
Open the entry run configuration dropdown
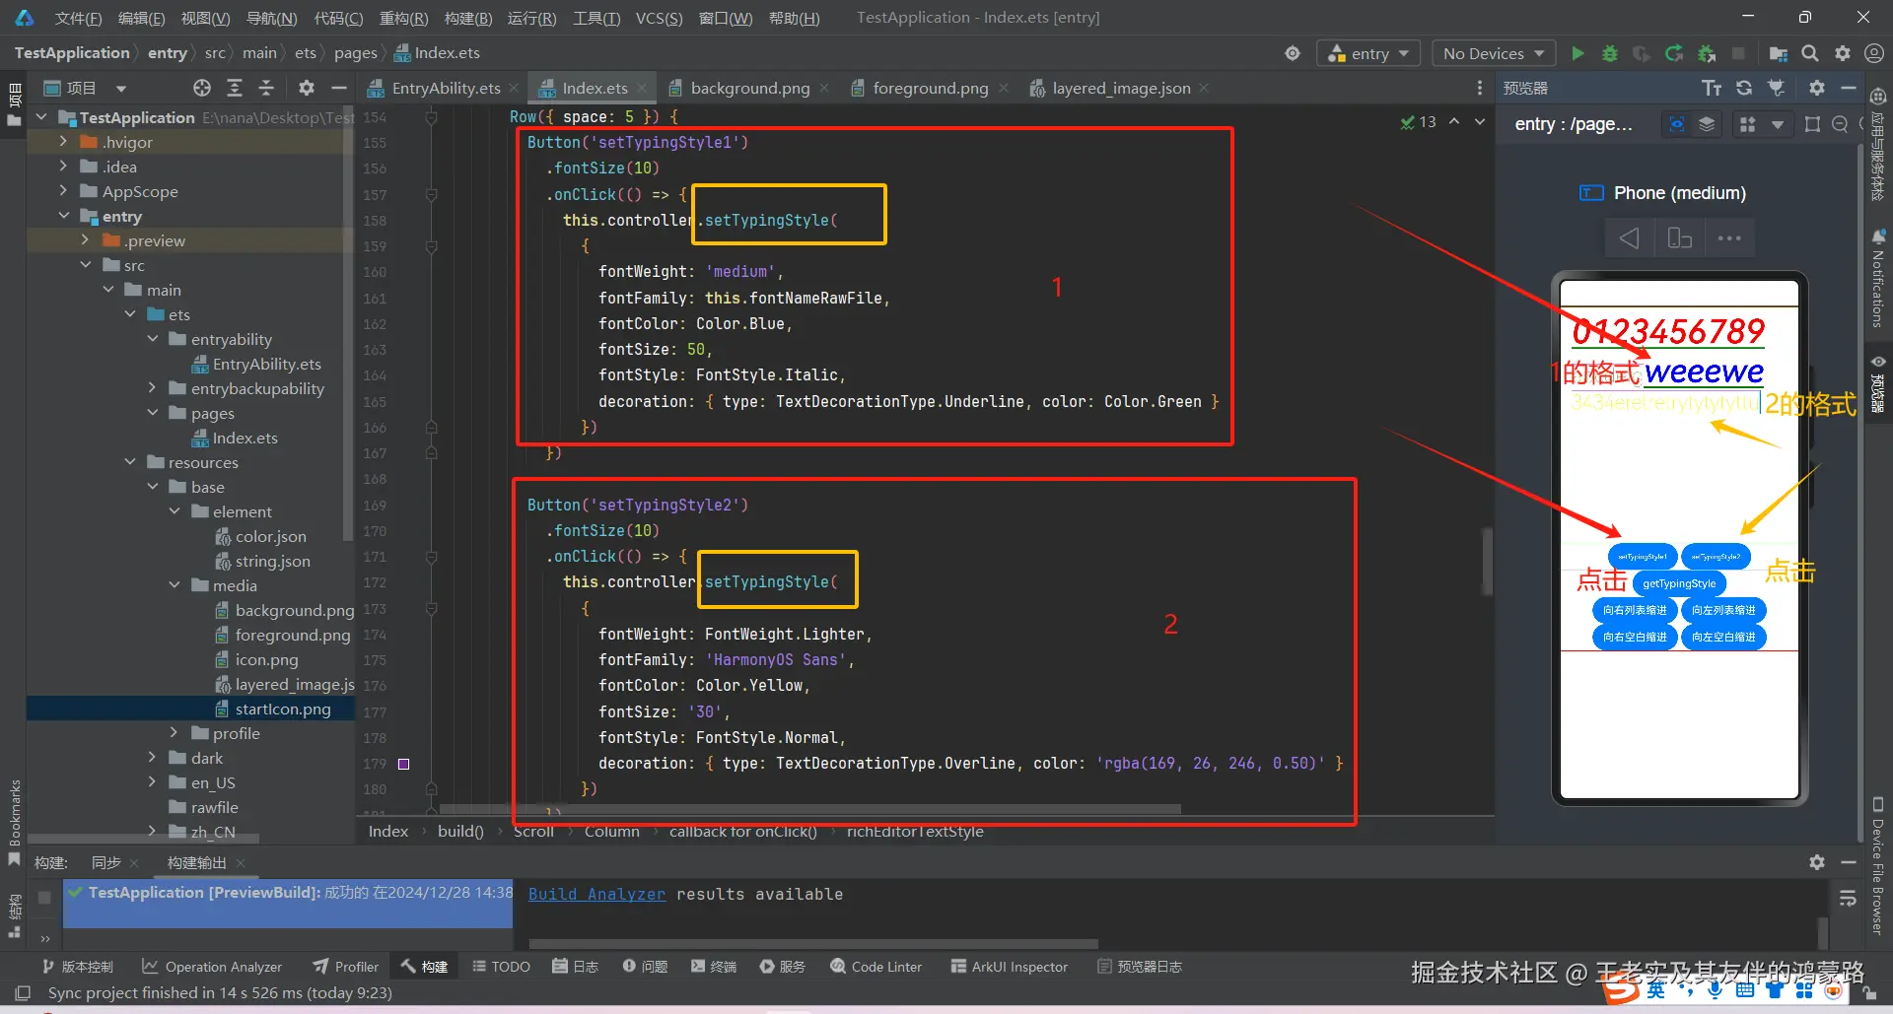(1368, 53)
